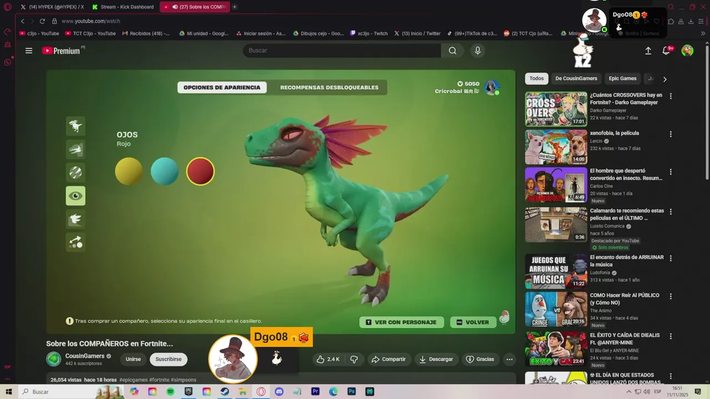This screenshot has height=399, width=710.
Task: Start voice search with the microphone
Action: point(478,50)
